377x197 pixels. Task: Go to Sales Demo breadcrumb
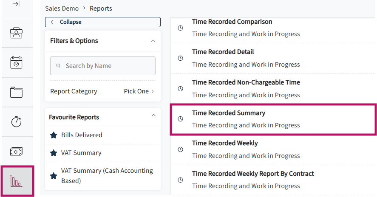pos(62,8)
